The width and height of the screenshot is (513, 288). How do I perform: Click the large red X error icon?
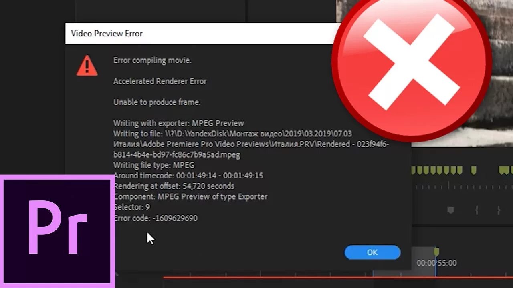[x=412, y=66]
